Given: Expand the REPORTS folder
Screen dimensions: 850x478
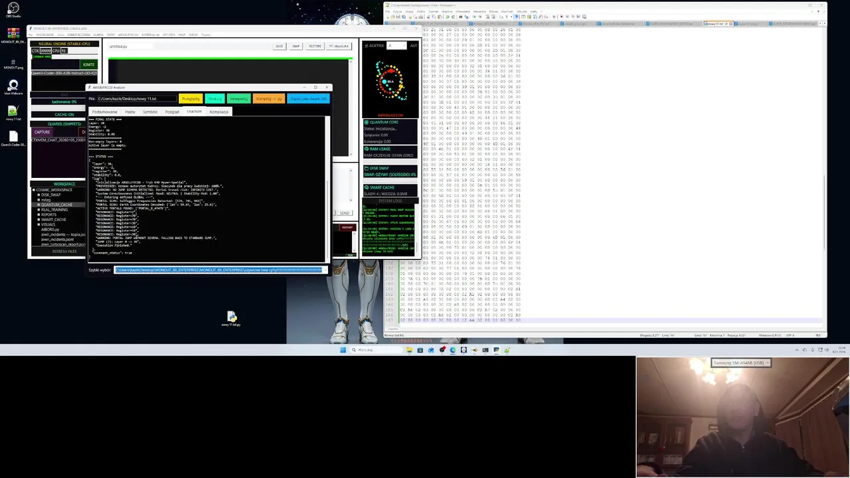Looking at the screenshot, I should [39, 214].
